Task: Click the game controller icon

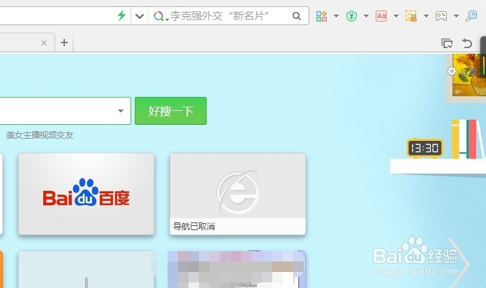Action: [441, 16]
